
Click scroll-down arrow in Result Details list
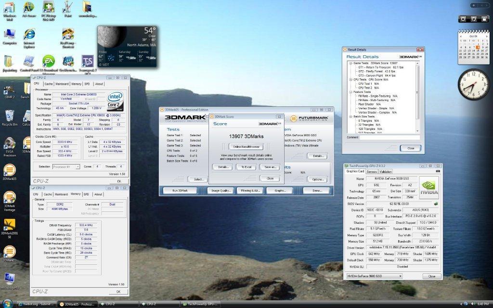pos(417,131)
